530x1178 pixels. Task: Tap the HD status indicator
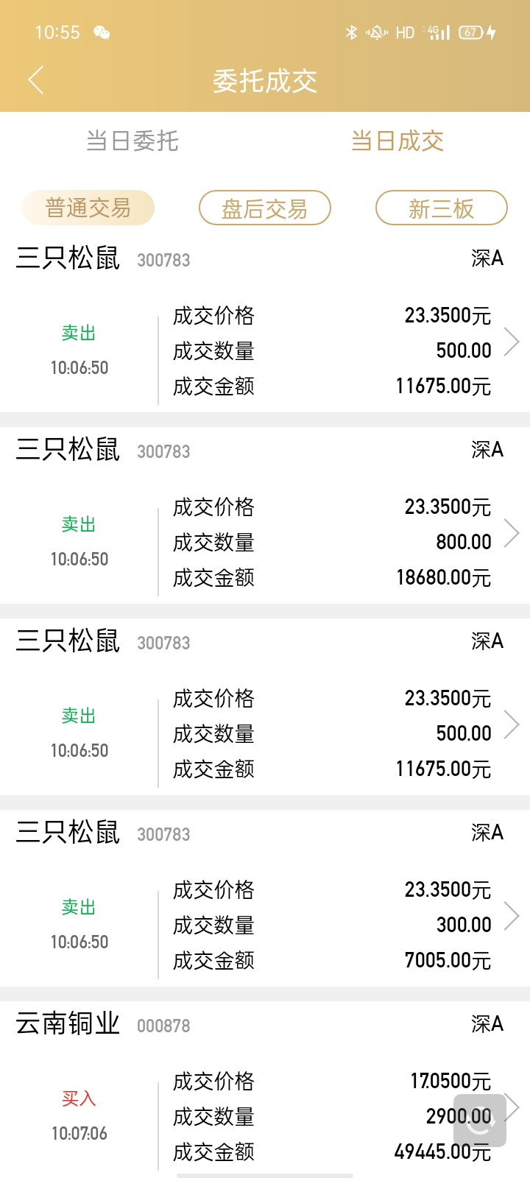tap(405, 32)
